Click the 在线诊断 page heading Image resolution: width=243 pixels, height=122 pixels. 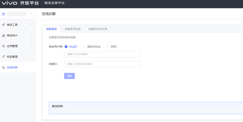click(49, 14)
